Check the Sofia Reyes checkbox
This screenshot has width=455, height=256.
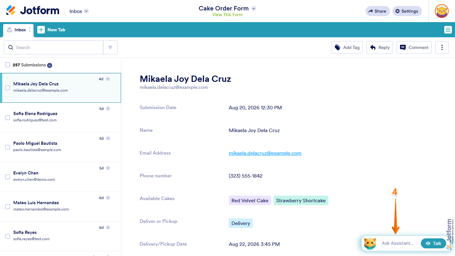pos(8,236)
